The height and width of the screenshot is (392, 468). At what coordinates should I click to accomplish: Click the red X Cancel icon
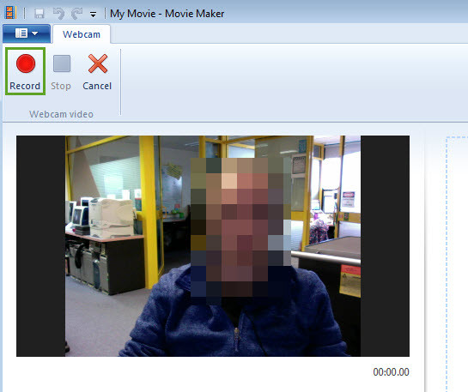click(98, 63)
